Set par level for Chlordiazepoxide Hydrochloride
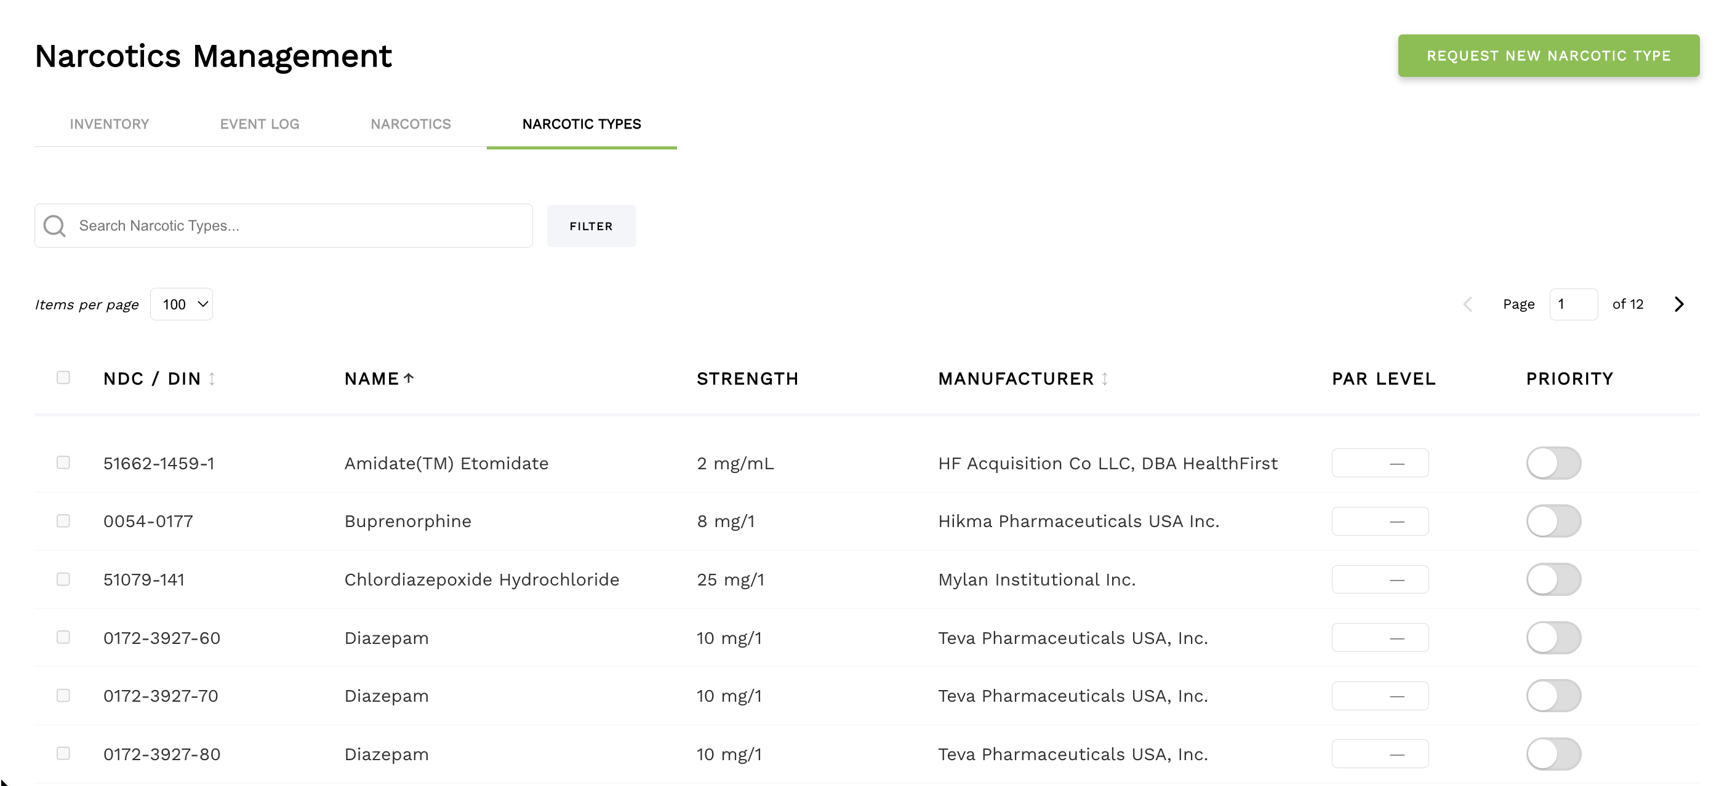 point(1380,579)
